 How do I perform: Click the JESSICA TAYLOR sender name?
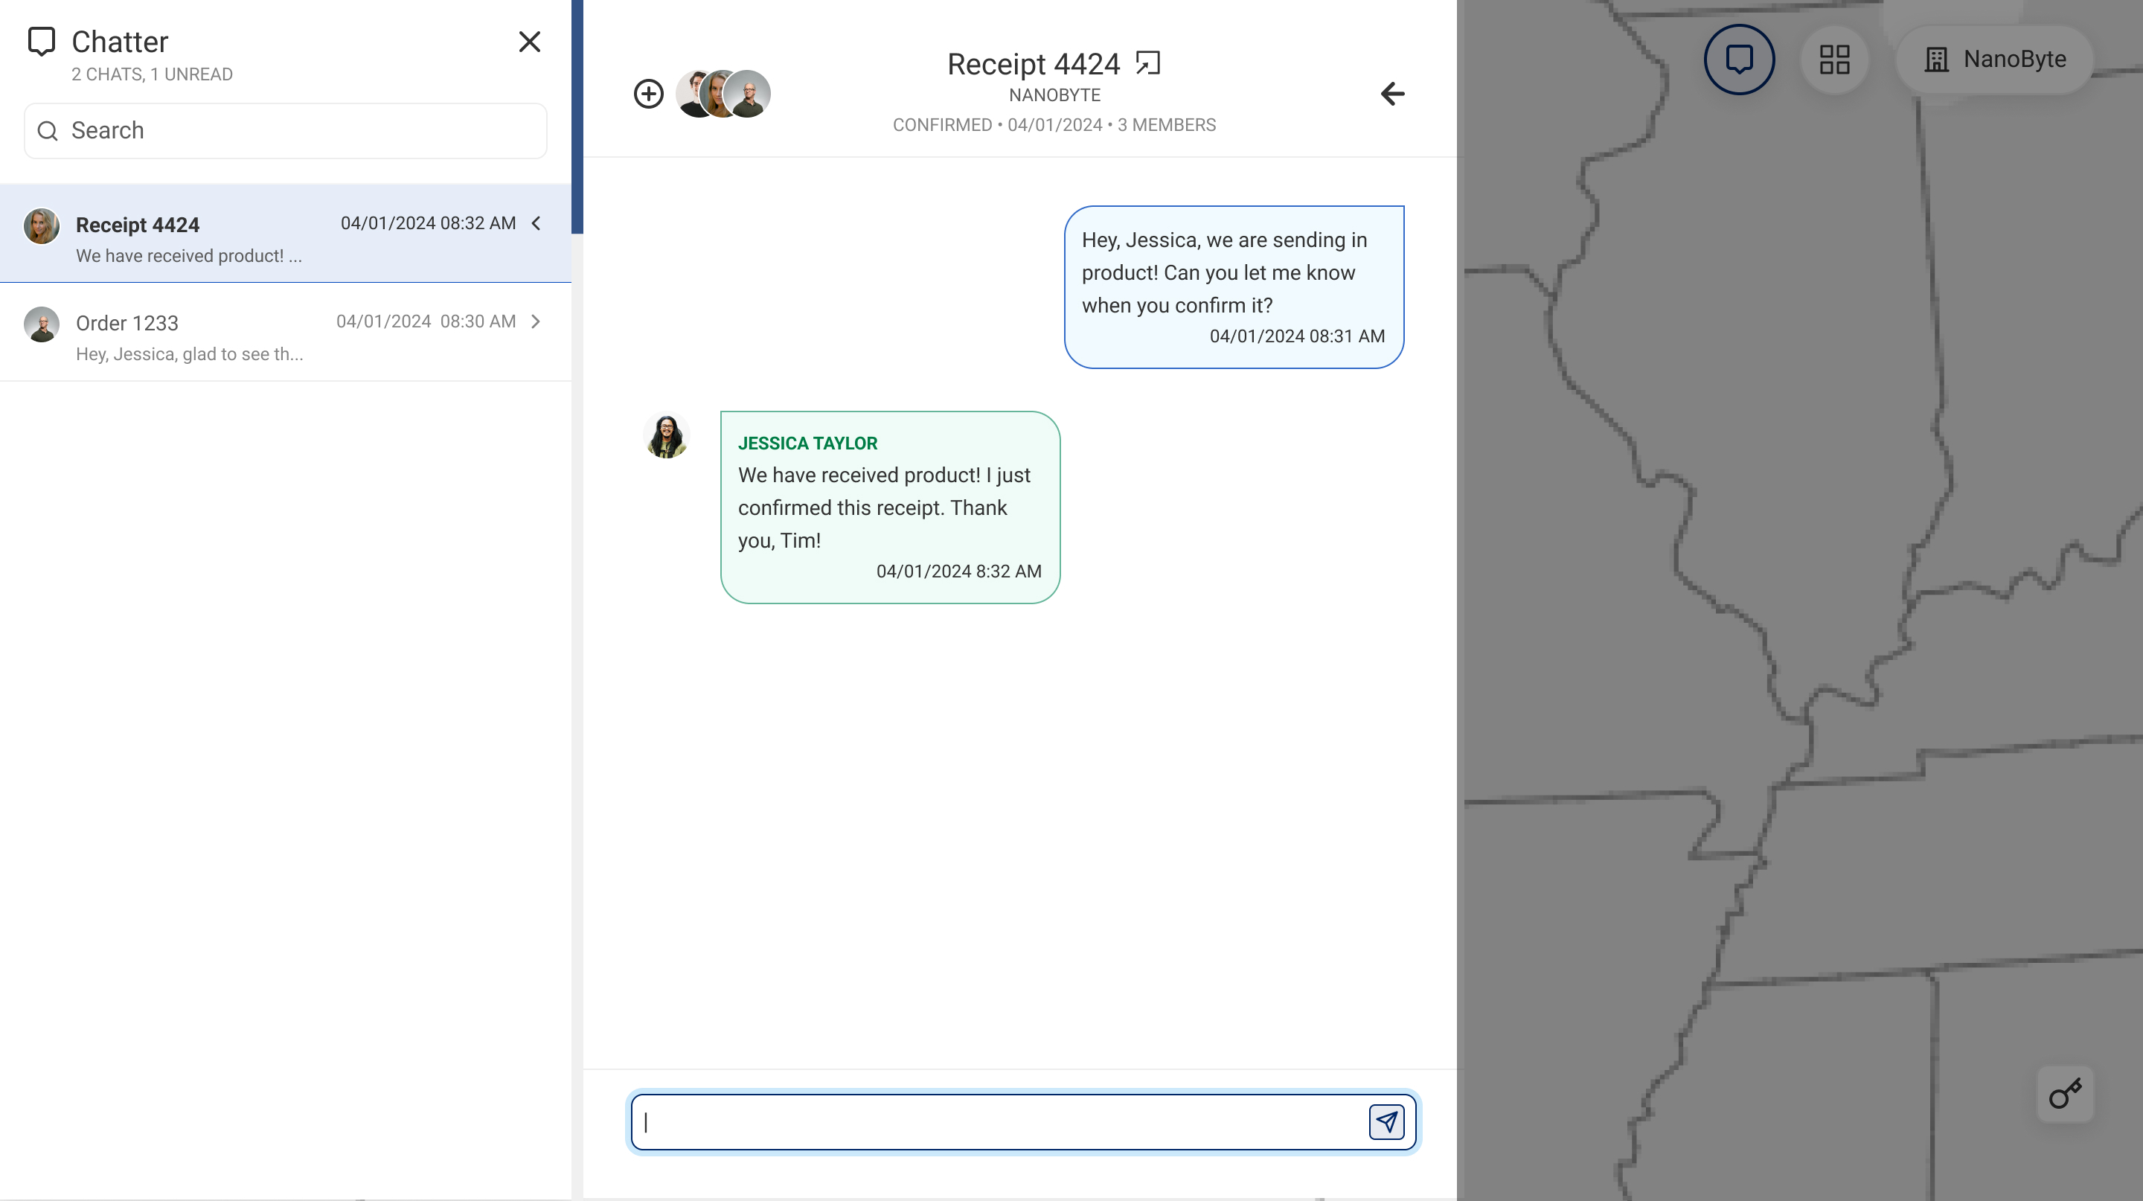[x=807, y=443]
